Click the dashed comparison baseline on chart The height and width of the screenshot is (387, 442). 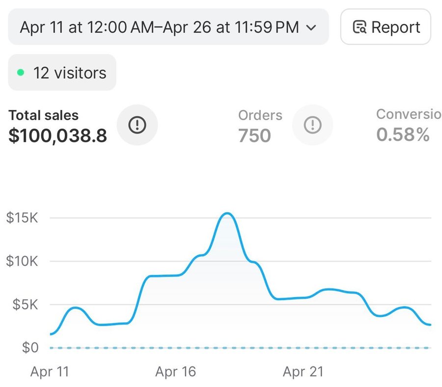pyautogui.click(x=241, y=348)
